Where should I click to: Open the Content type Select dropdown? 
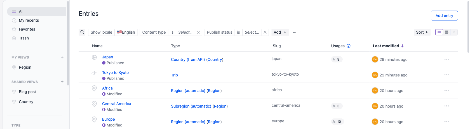(x=185, y=32)
